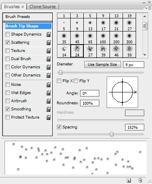
Task: Turn on the Wet Edges checkbox
Action: [7, 92]
